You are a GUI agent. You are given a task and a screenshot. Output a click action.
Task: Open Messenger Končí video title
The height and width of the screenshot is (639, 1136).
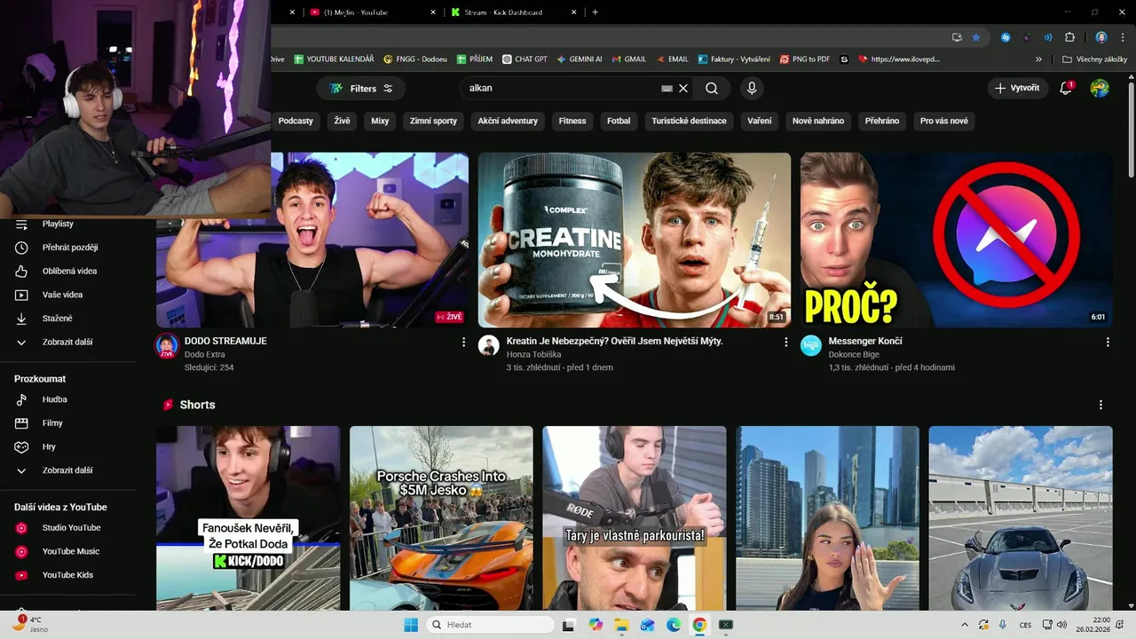click(865, 341)
